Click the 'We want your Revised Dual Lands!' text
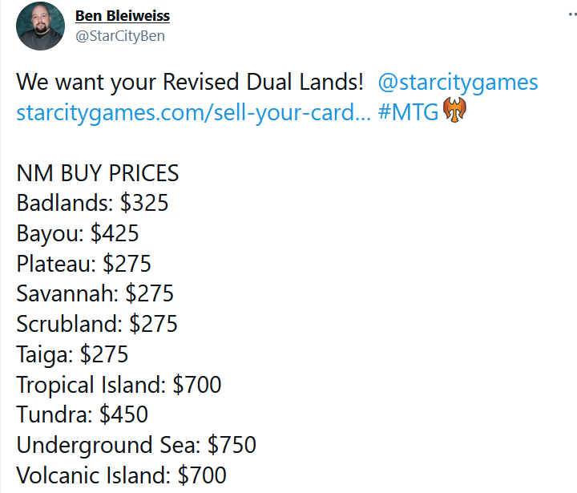 point(190,82)
